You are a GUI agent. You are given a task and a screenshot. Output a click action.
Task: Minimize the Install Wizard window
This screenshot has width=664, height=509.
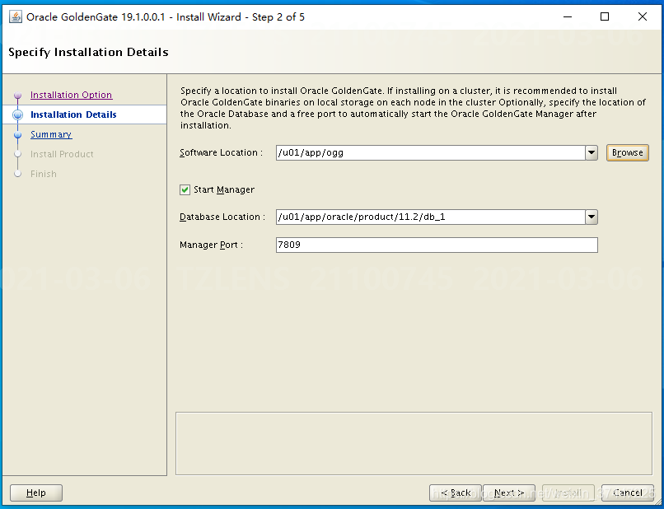(568, 17)
